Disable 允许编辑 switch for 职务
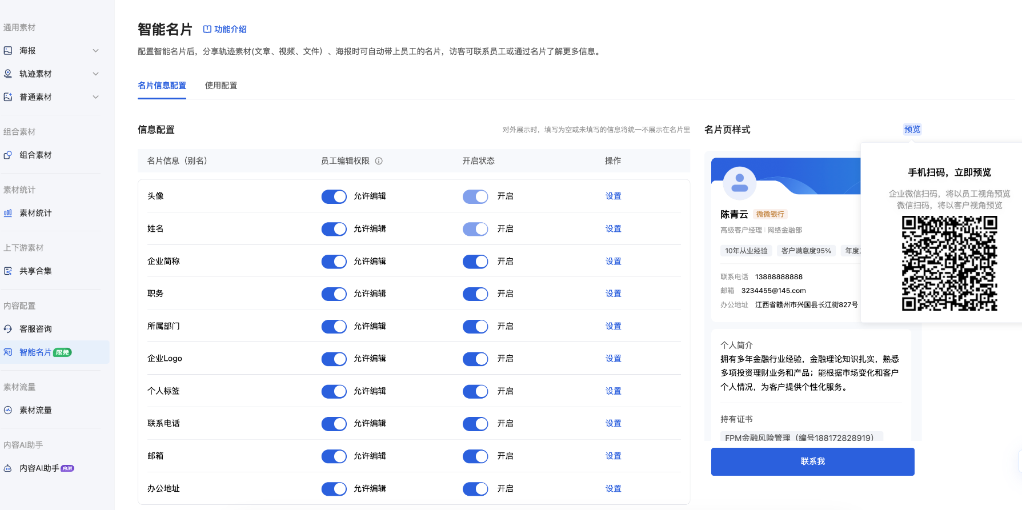 pos(334,294)
